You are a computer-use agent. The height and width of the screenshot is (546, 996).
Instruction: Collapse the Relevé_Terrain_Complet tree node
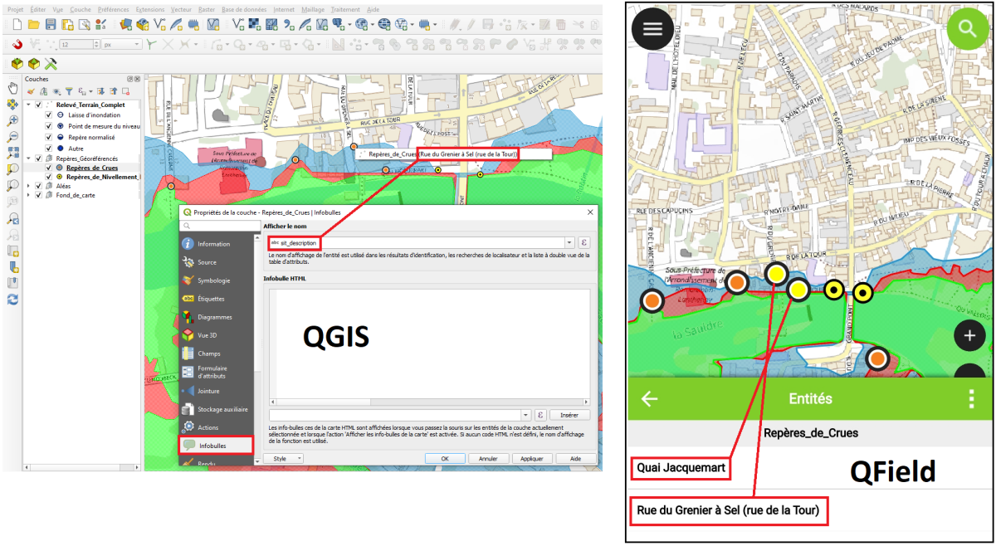tap(29, 105)
